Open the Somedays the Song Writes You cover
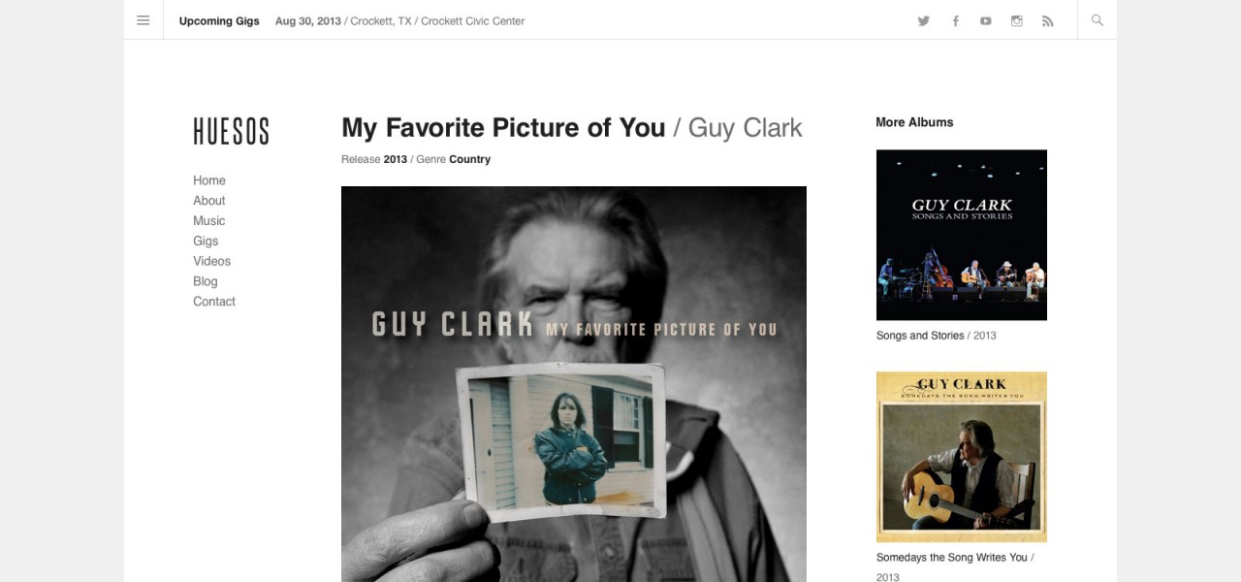This screenshot has width=1241, height=582. click(962, 457)
